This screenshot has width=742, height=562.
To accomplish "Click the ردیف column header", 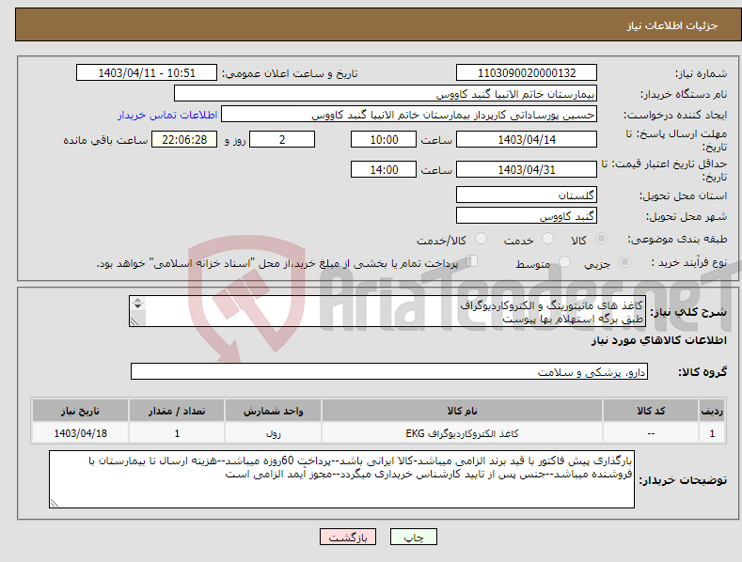I will pos(712,411).
